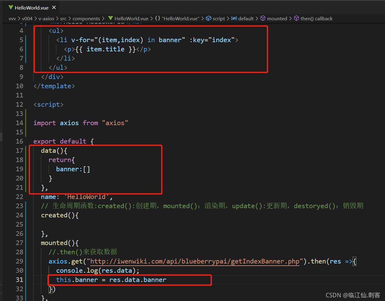Viewport: 385px width, 301px height.
Task: Click the closing '</template>' tag
Action: click(x=54, y=86)
